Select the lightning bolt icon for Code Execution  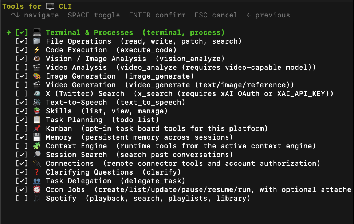click(x=37, y=50)
